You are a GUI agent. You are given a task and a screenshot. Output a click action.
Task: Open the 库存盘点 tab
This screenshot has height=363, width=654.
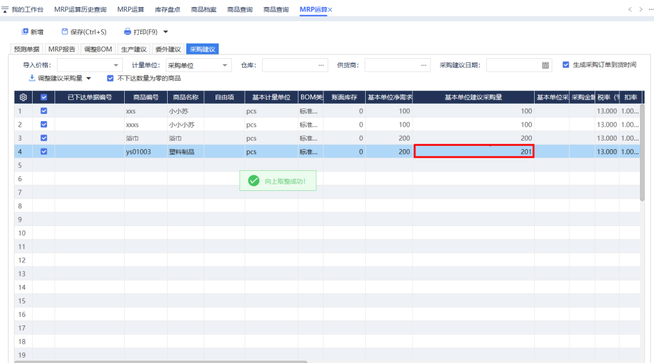coord(168,10)
